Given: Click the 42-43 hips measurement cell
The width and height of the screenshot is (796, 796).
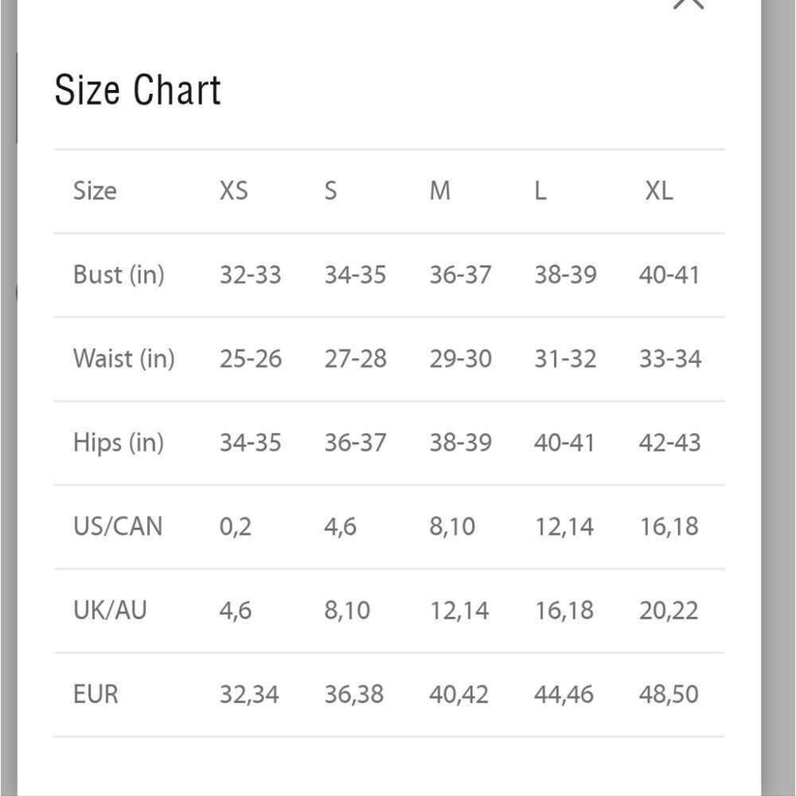Looking at the screenshot, I should [669, 443].
